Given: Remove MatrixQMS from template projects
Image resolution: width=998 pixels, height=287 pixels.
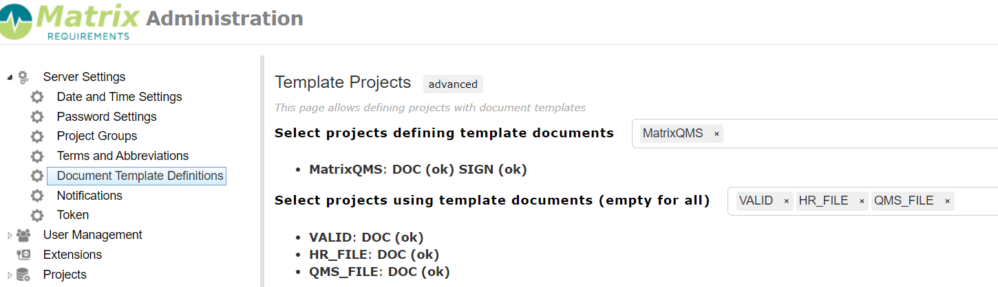Looking at the screenshot, I should [x=716, y=134].
